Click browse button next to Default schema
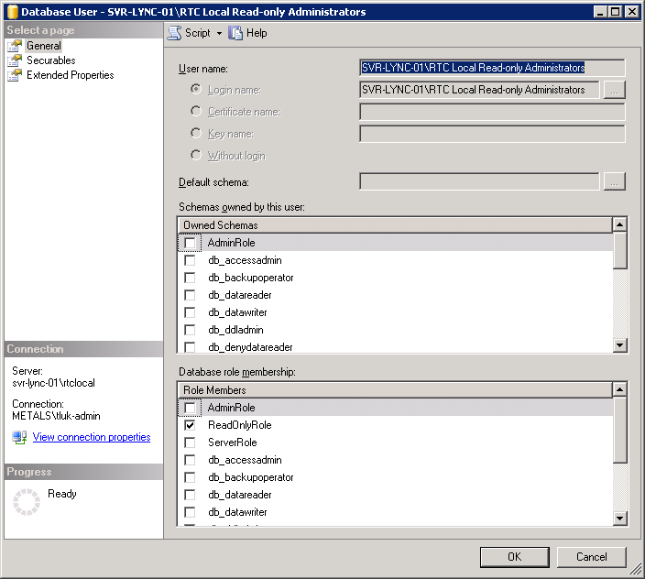Screen dimensions: 645x579 point(614,181)
